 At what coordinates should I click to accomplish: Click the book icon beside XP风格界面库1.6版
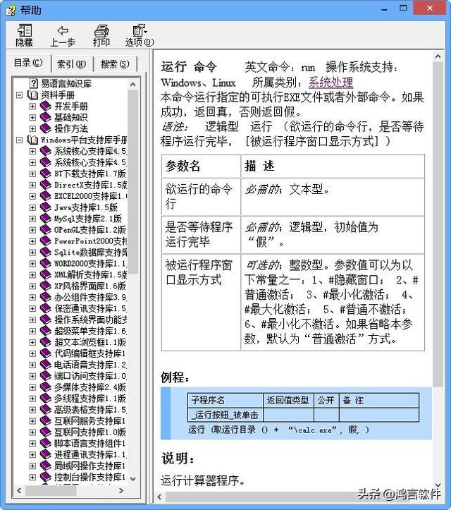pyautogui.click(x=46, y=286)
